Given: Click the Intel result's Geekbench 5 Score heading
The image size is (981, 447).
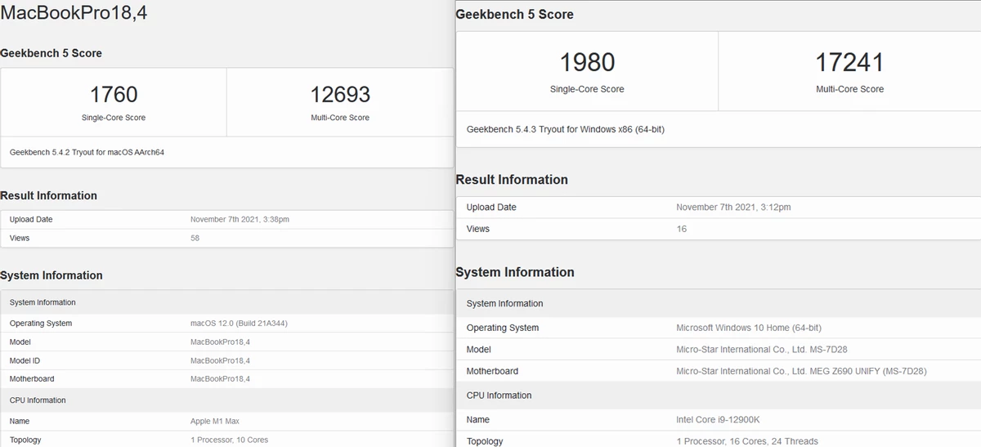Looking at the screenshot, I should (x=514, y=15).
